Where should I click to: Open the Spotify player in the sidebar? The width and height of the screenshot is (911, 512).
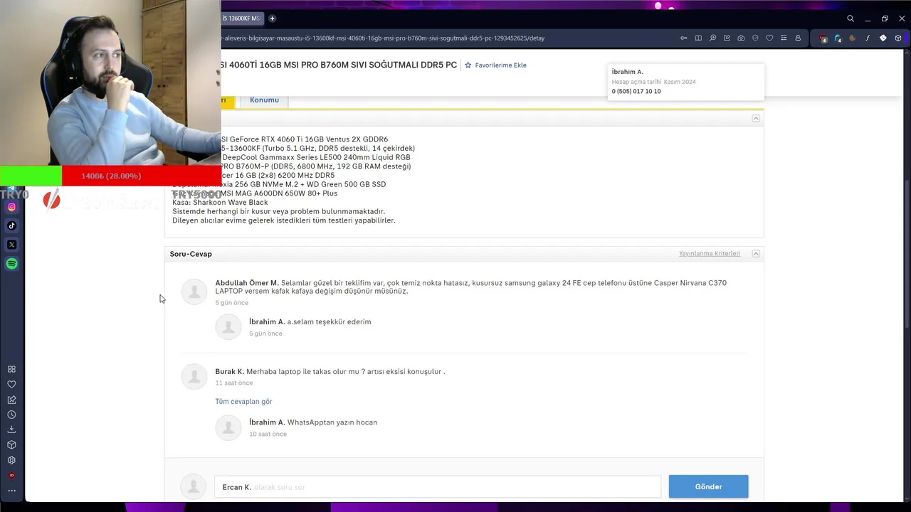pyautogui.click(x=11, y=264)
